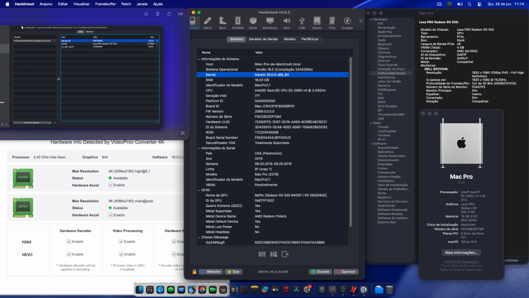Collapse Hardware category in System Information sidebar
This screenshot has height=298, width=529.
coord(371,20)
